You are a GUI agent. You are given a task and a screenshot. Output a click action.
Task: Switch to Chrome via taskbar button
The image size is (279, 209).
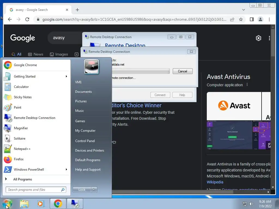(58, 204)
